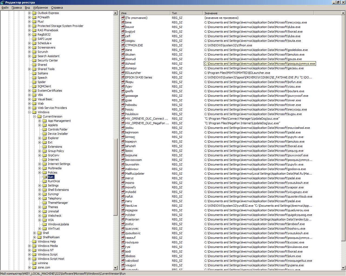This screenshot has height=276, width=346.
Task: Collapse the Windows key
Action: (29, 112)
